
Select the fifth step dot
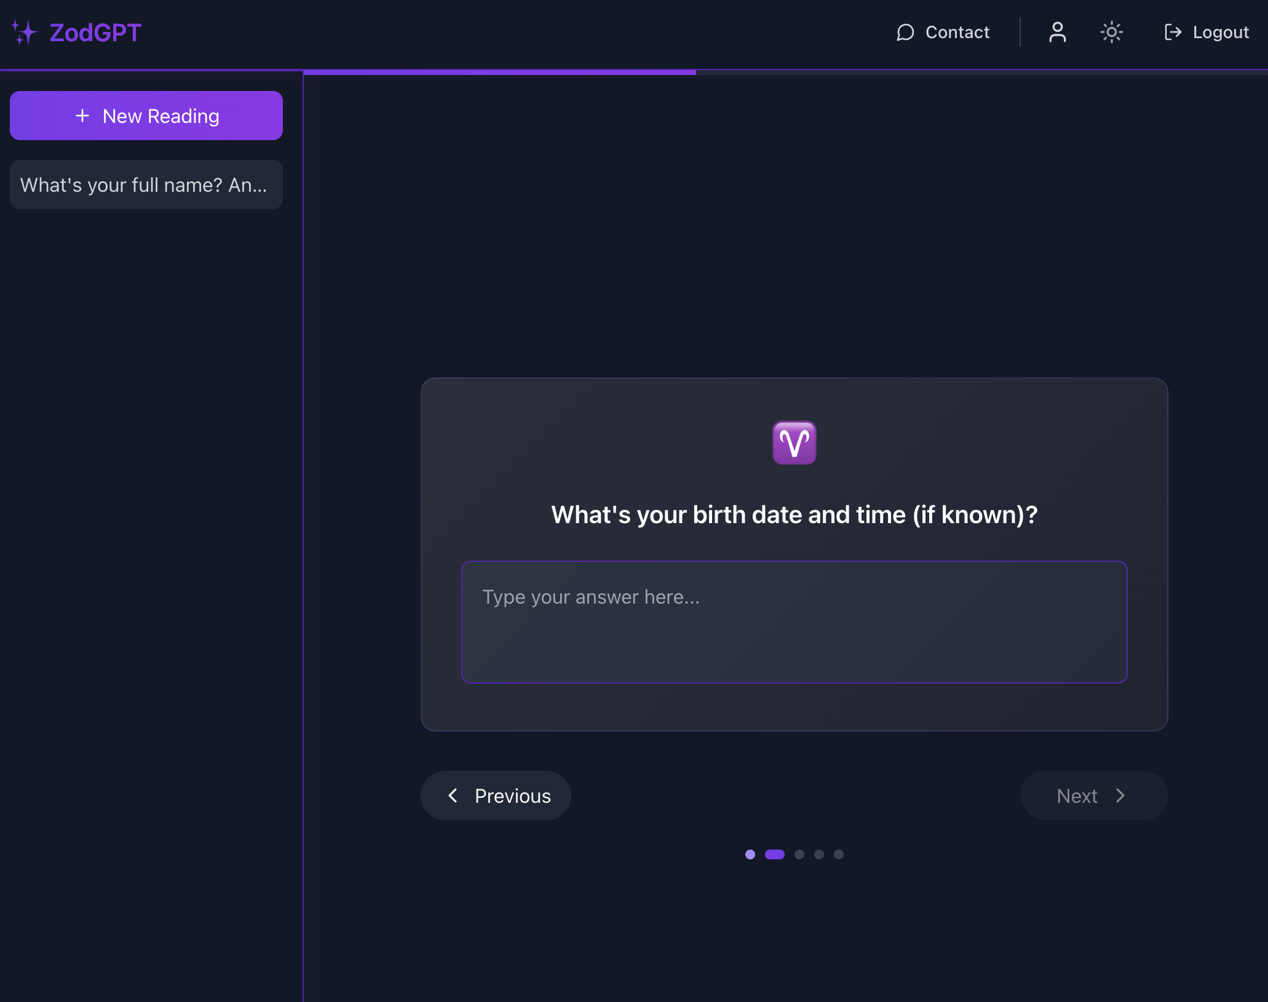pyautogui.click(x=838, y=854)
